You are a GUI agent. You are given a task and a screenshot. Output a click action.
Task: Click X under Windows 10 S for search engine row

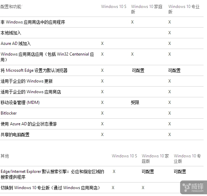(x=114, y=171)
